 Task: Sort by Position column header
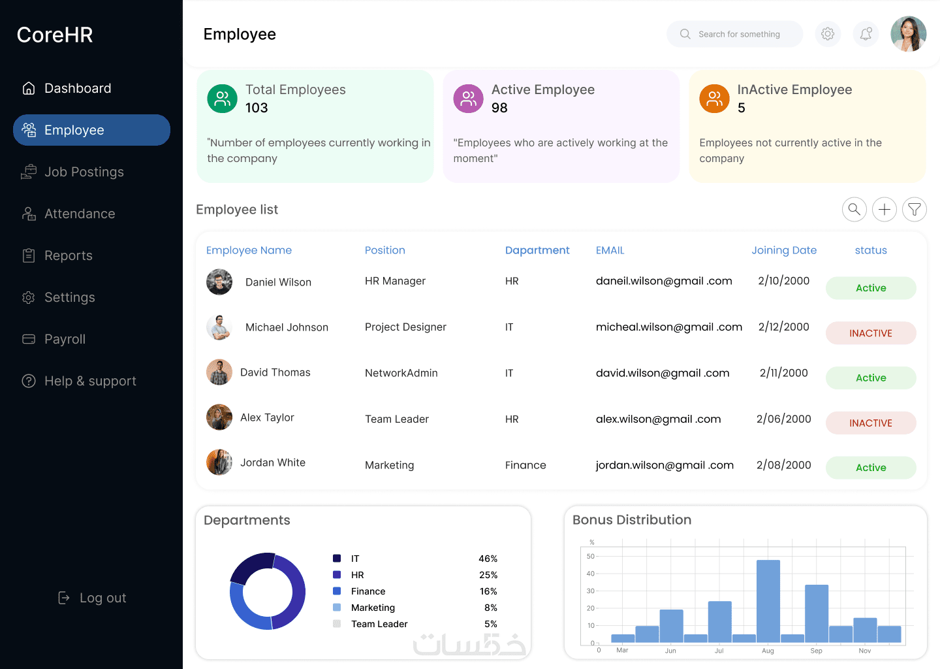point(385,250)
